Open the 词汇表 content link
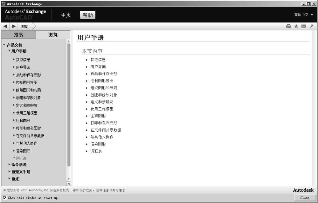The height and width of the screenshot is (203, 318). pos(96,151)
